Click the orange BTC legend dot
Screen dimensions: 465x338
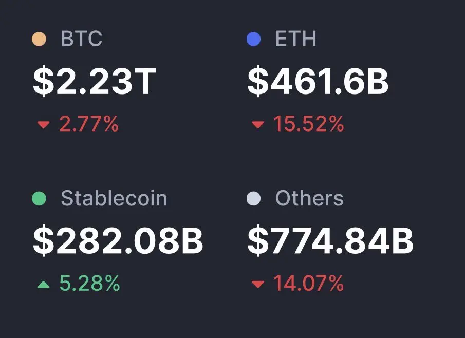(39, 39)
